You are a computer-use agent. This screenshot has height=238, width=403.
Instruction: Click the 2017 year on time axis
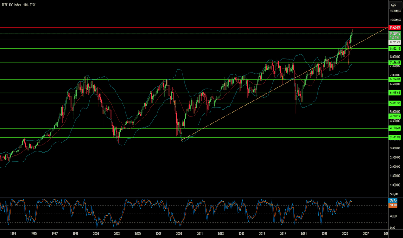262,234
